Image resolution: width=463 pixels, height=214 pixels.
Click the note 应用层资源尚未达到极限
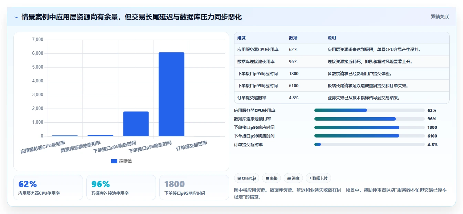click(x=374, y=50)
